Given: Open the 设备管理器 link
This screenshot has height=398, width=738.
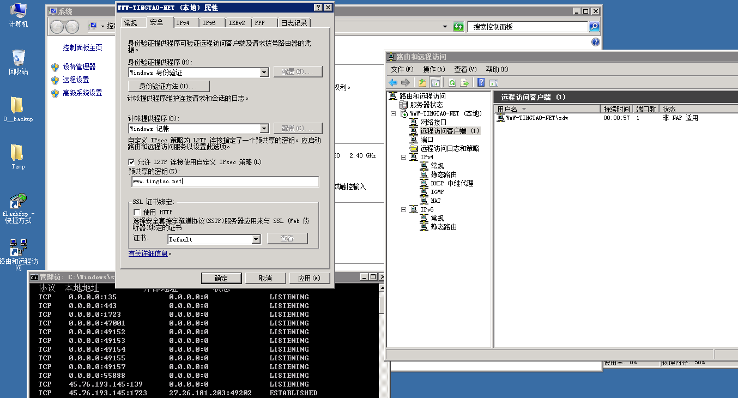Looking at the screenshot, I should click(x=79, y=67).
